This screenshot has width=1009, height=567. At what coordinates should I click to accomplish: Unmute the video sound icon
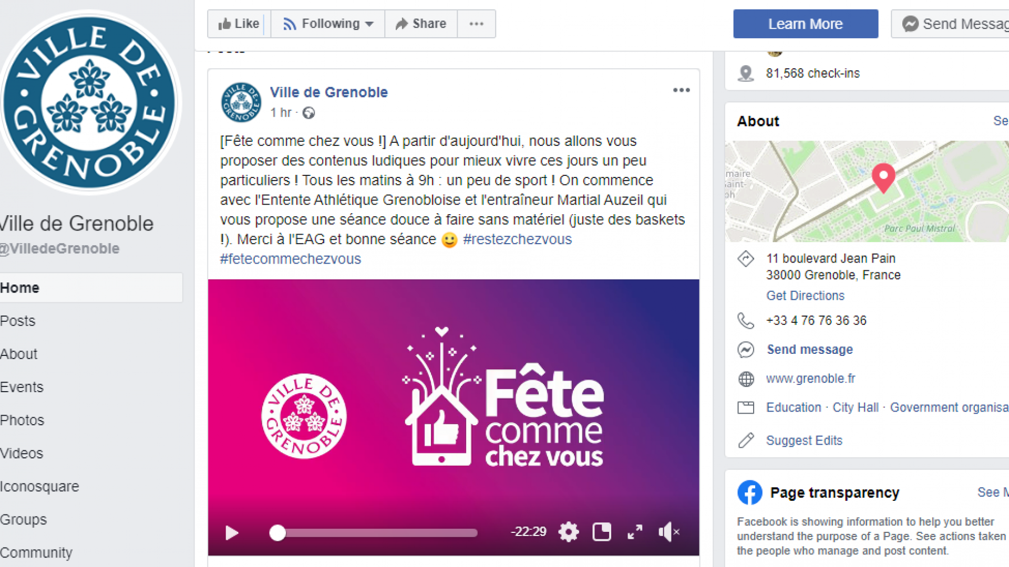(669, 532)
